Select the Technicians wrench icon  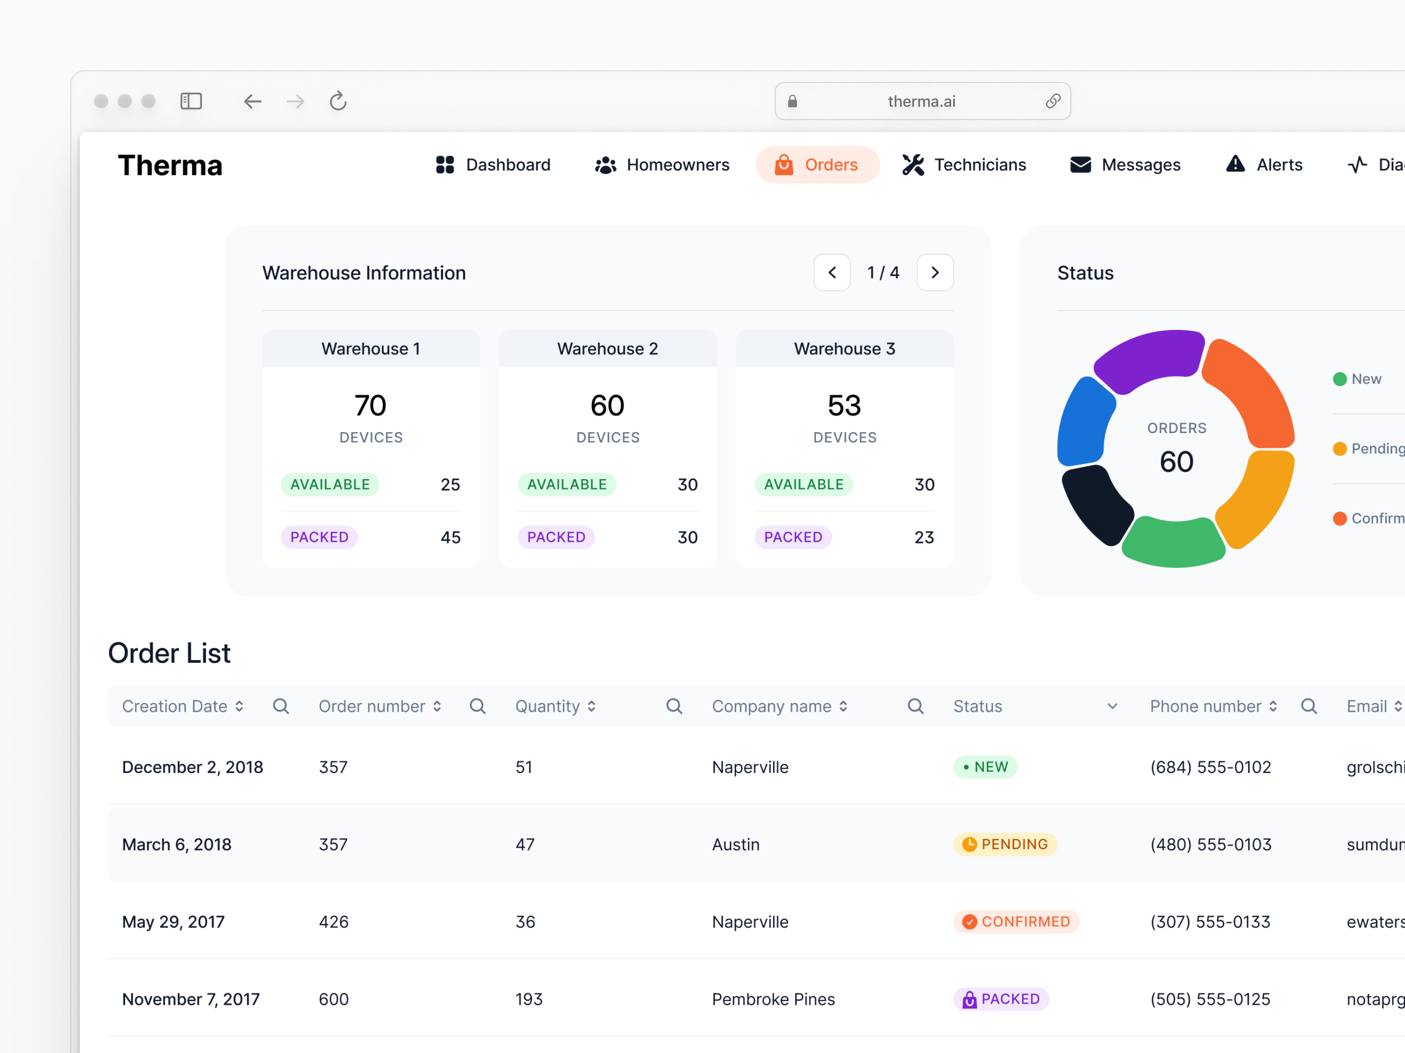tap(913, 165)
